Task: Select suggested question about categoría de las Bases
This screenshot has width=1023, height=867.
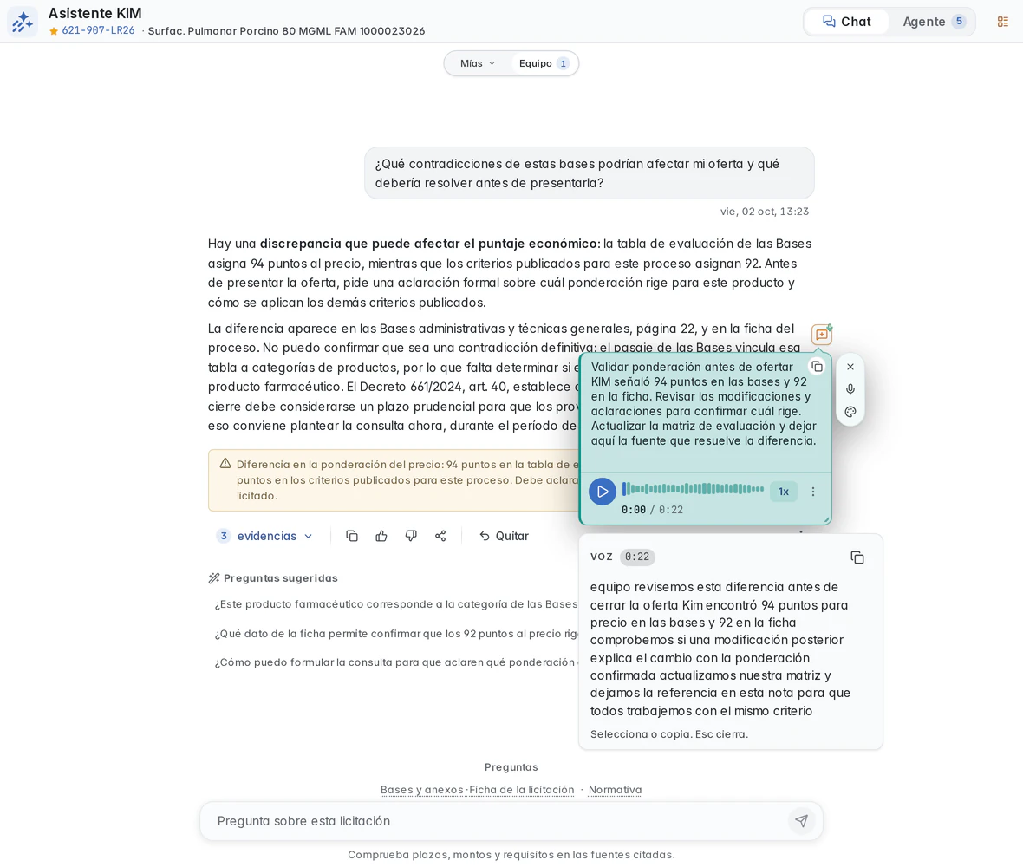Action: [x=396, y=604]
